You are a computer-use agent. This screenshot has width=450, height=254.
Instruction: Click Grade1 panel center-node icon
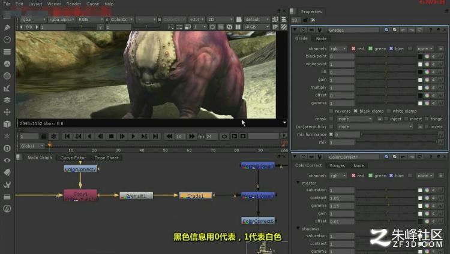click(304, 30)
